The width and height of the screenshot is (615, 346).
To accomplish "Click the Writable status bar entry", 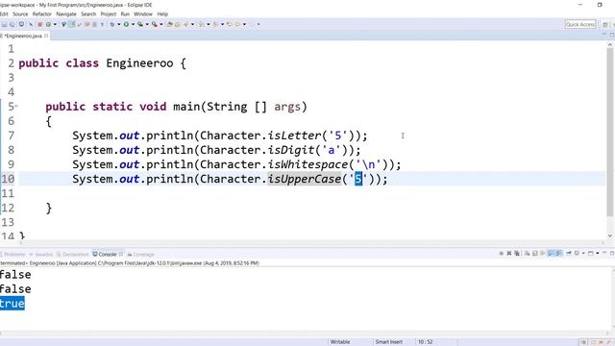I will click(340, 342).
